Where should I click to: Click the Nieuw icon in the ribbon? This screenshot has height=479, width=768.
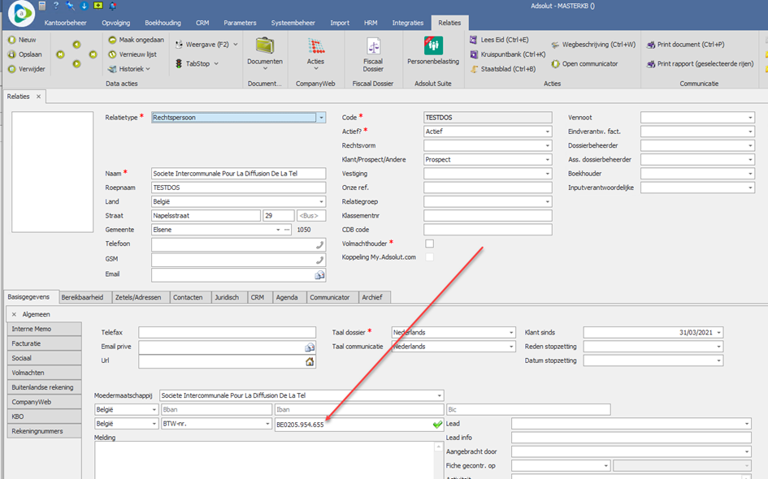11,40
